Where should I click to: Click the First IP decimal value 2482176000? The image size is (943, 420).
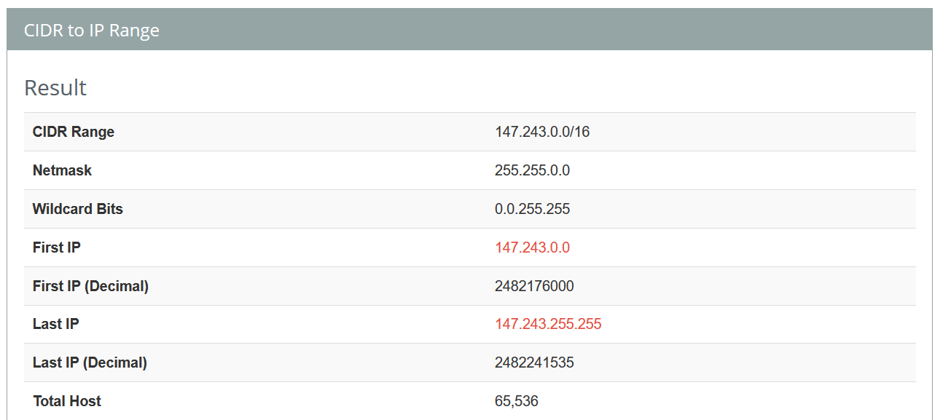tap(534, 286)
